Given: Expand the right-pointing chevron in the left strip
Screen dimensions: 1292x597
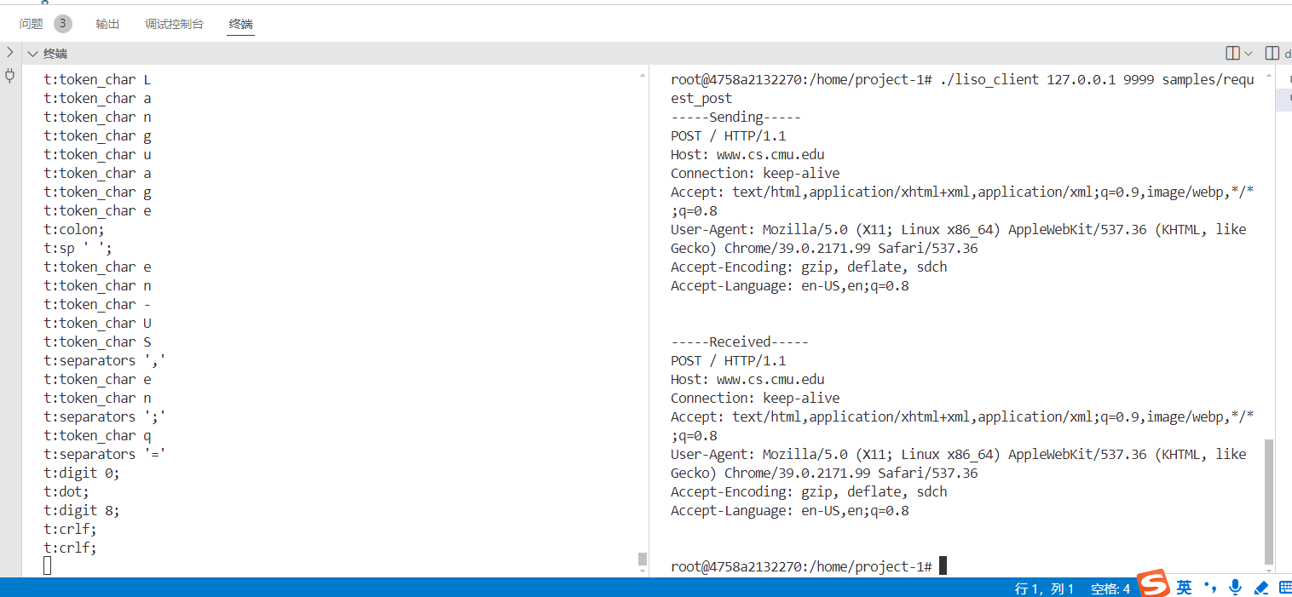Looking at the screenshot, I should (10, 52).
